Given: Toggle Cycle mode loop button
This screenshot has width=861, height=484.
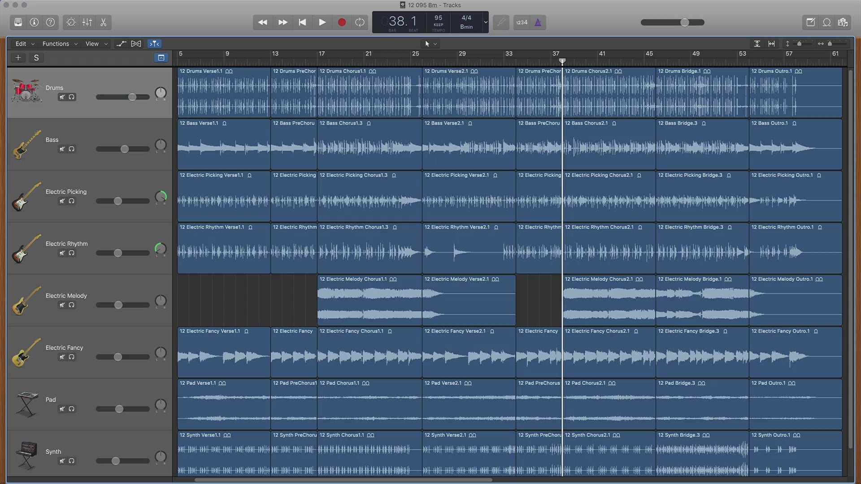Looking at the screenshot, I should [x=360, y=22].
